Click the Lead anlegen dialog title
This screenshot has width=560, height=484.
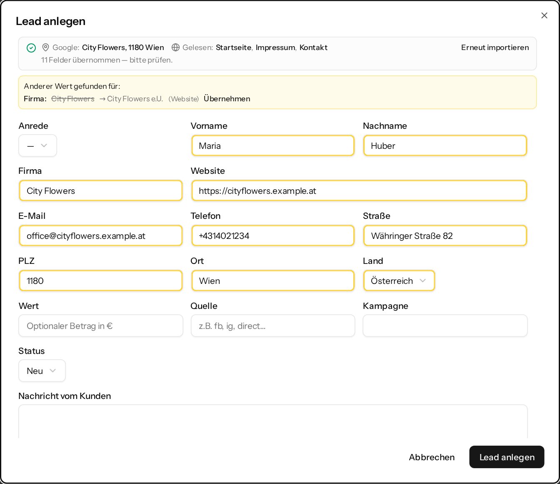tap(50, 21)
